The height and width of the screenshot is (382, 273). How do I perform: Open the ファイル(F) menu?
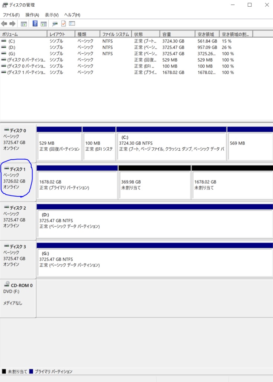coord(11,15)
